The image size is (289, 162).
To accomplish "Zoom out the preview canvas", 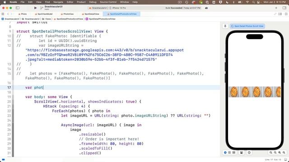I will point(271,153).
